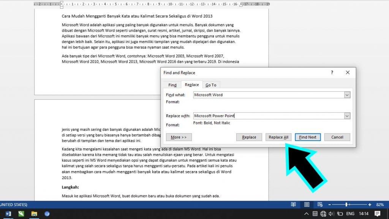Open the Go To tab

211,85
